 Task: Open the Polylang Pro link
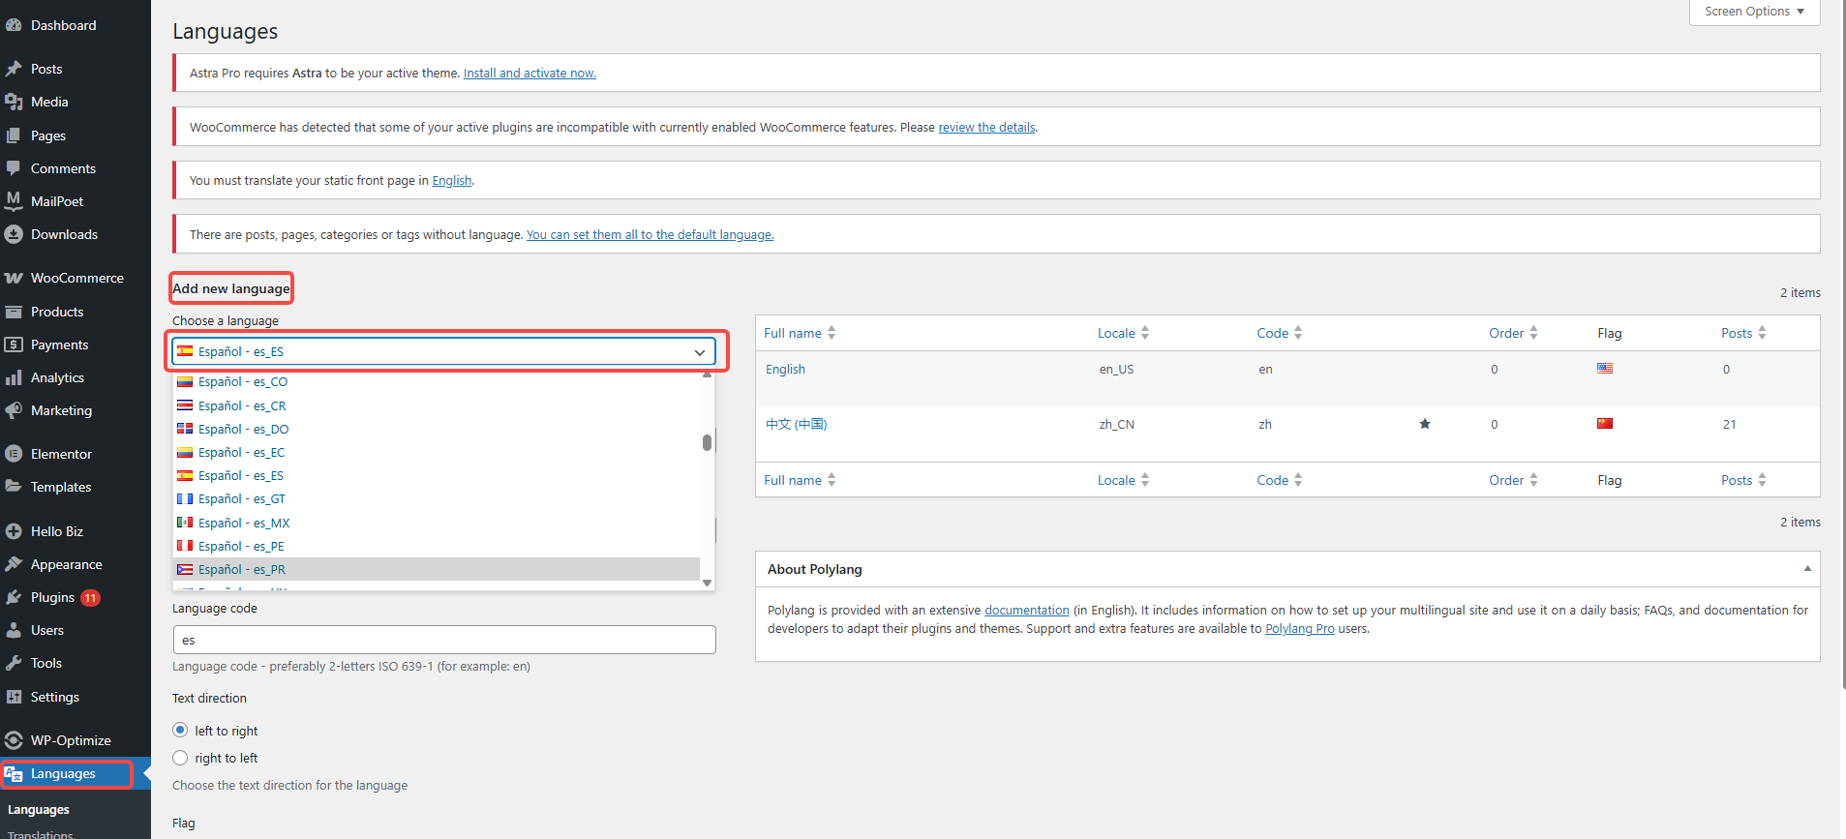pyautogui.click(x=1300, y=629)
